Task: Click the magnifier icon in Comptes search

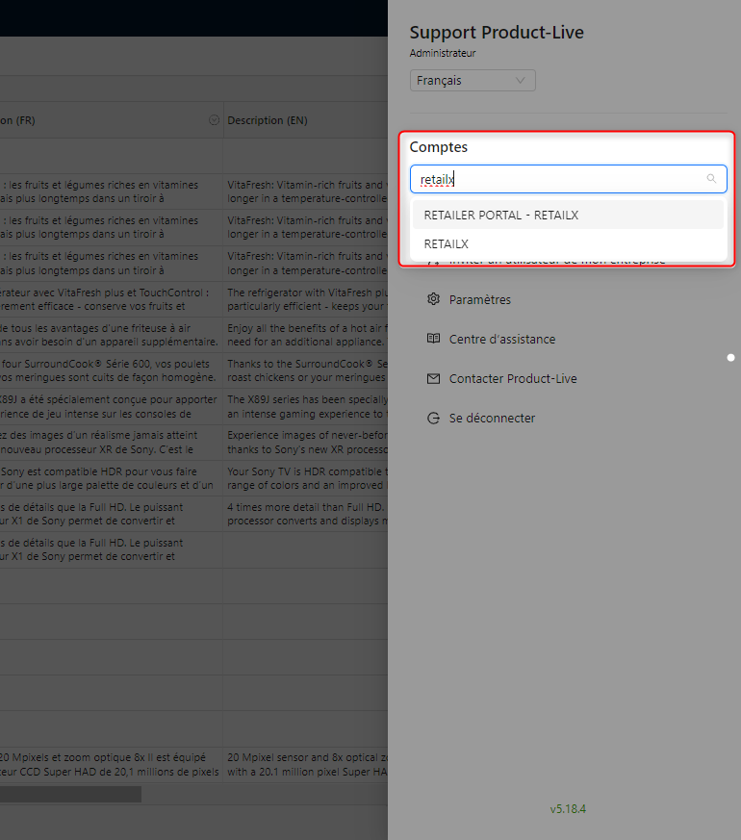Action: (x=711, y=179)
